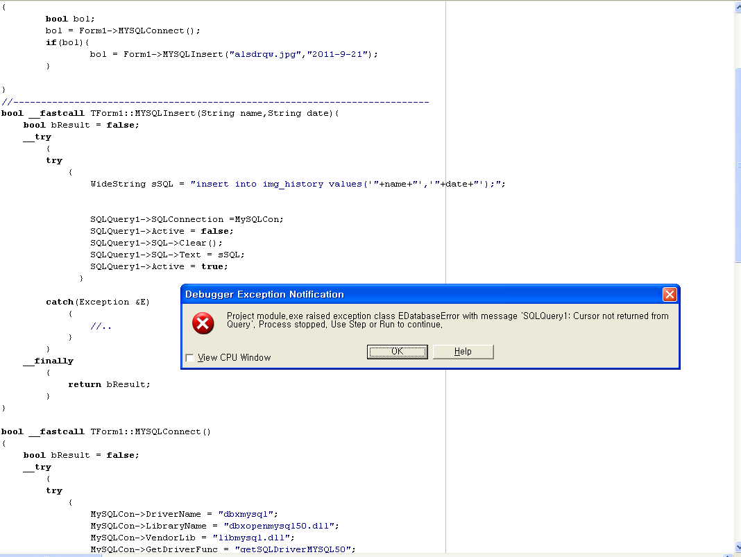Click the vertical scrollbar thumb
741x557 pixels.
tap(738, 166)
